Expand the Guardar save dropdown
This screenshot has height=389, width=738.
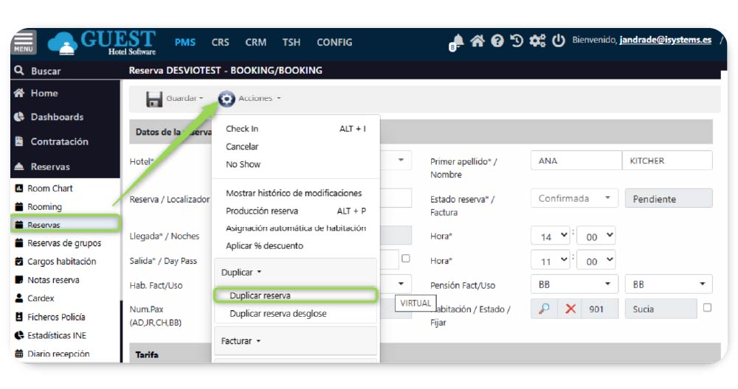tap(174, 99)
